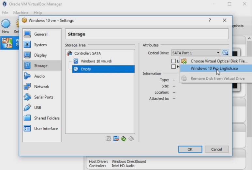The height and width of the screenshot is (170, 252).
Task: Open the Serial Ports settings page
Action: (42, 97)
